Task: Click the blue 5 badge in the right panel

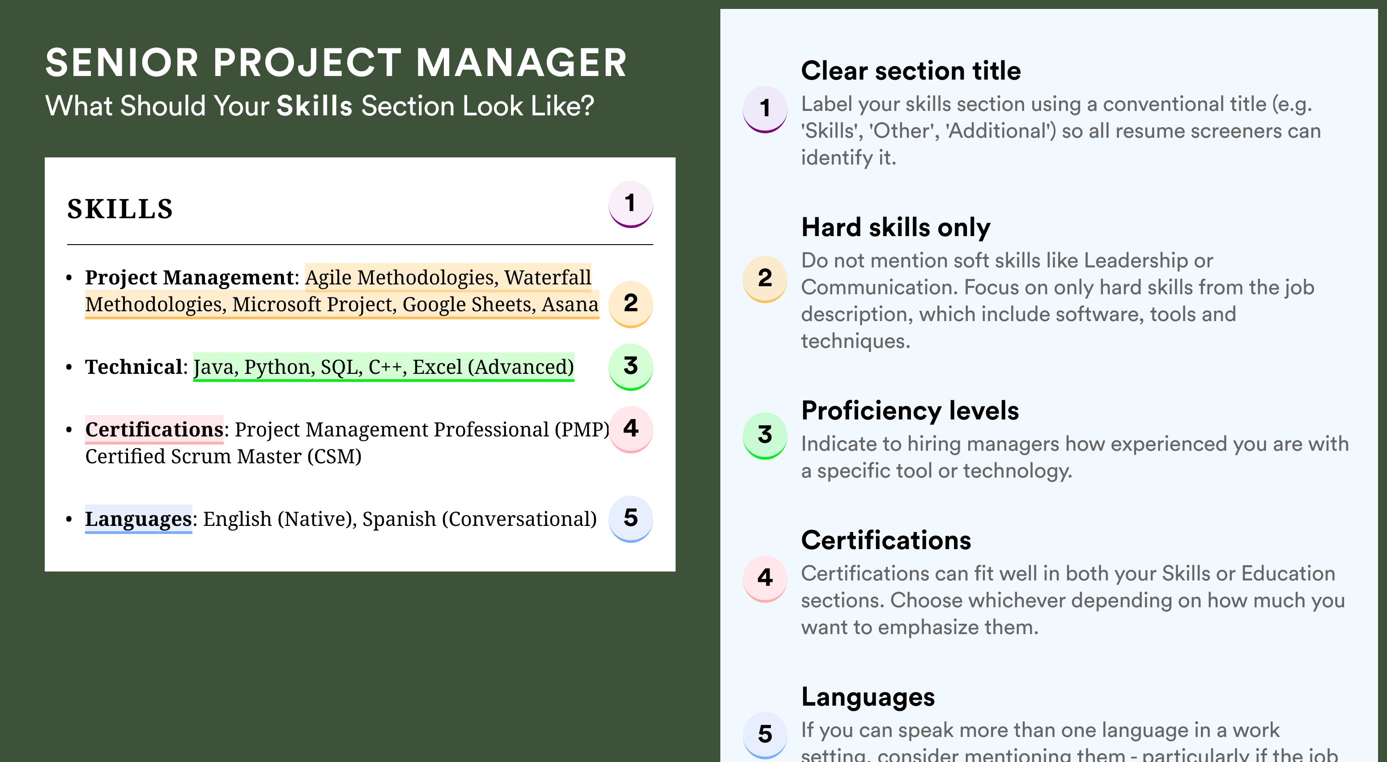Action: coord(765,735)
